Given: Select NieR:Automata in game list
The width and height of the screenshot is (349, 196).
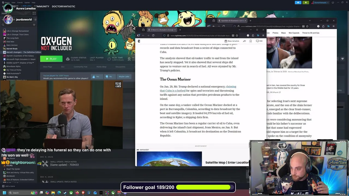Looking at the screenshot, I should [x=14, y=73].
